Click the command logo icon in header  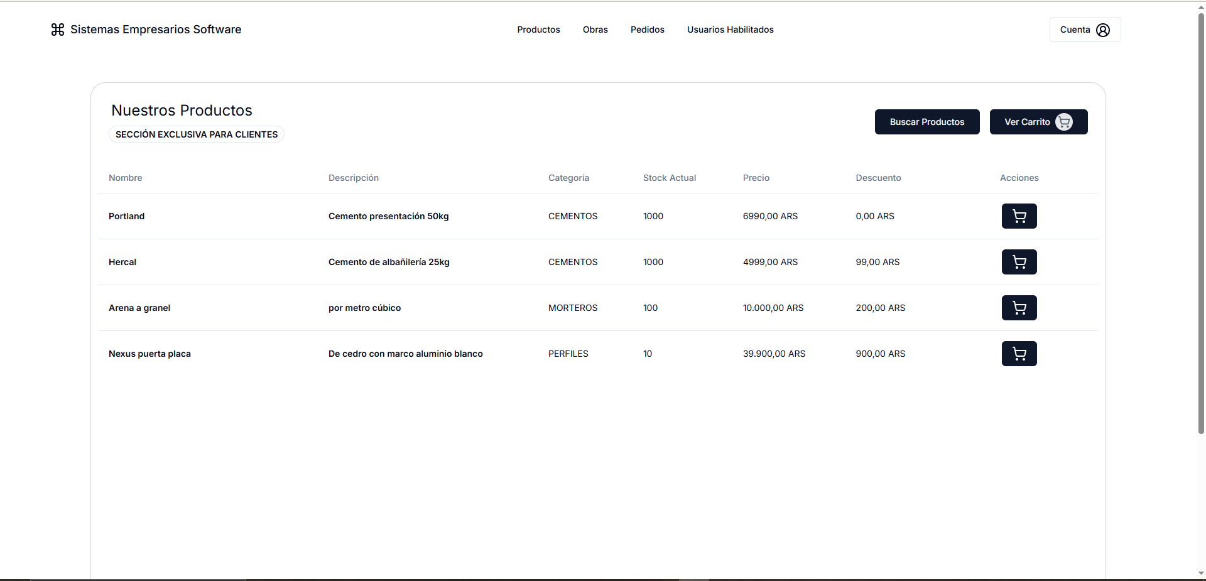58,30
